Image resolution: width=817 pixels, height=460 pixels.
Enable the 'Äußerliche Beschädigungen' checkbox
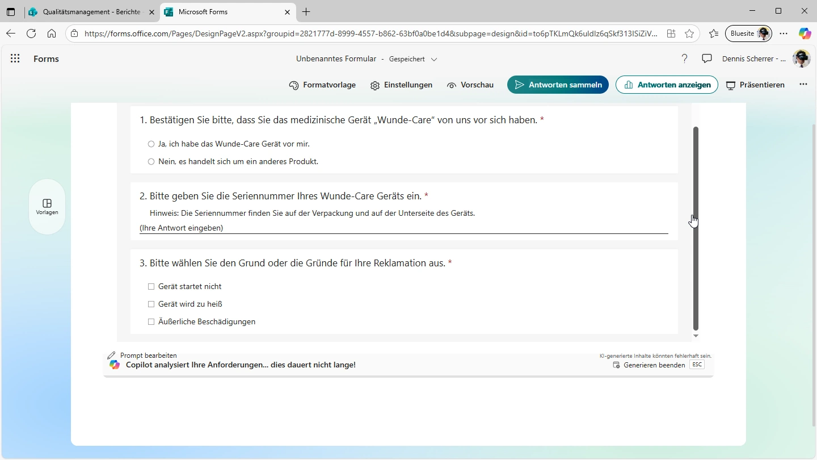click(151, 322)
